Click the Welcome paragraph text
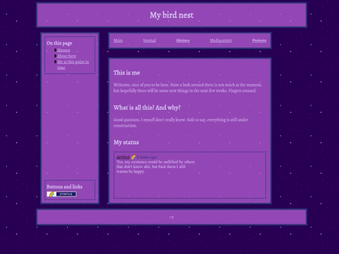 coord(188,88)
